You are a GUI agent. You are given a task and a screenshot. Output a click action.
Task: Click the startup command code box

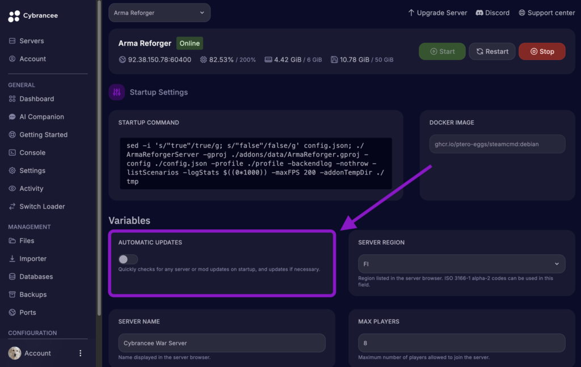[x=256, y=164]
